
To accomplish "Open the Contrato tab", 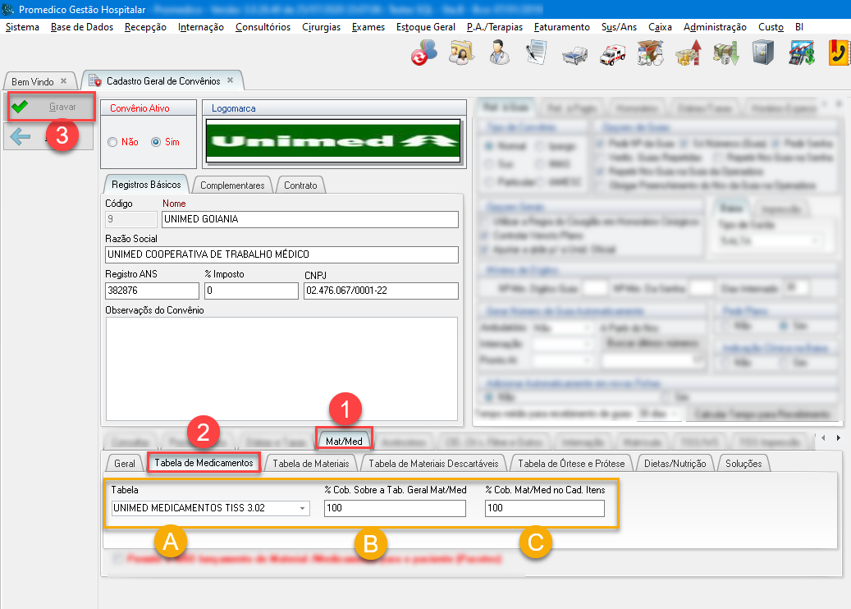I will pos(300,185).
